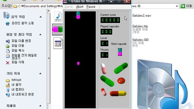Screen dimensions: 194x109
Task: Collapse the 자세히 details panel
Action: pyautogui.click(x=40, y=106)
